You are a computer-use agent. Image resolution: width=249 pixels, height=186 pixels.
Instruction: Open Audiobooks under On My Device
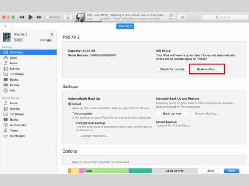[x=28, y=125]
